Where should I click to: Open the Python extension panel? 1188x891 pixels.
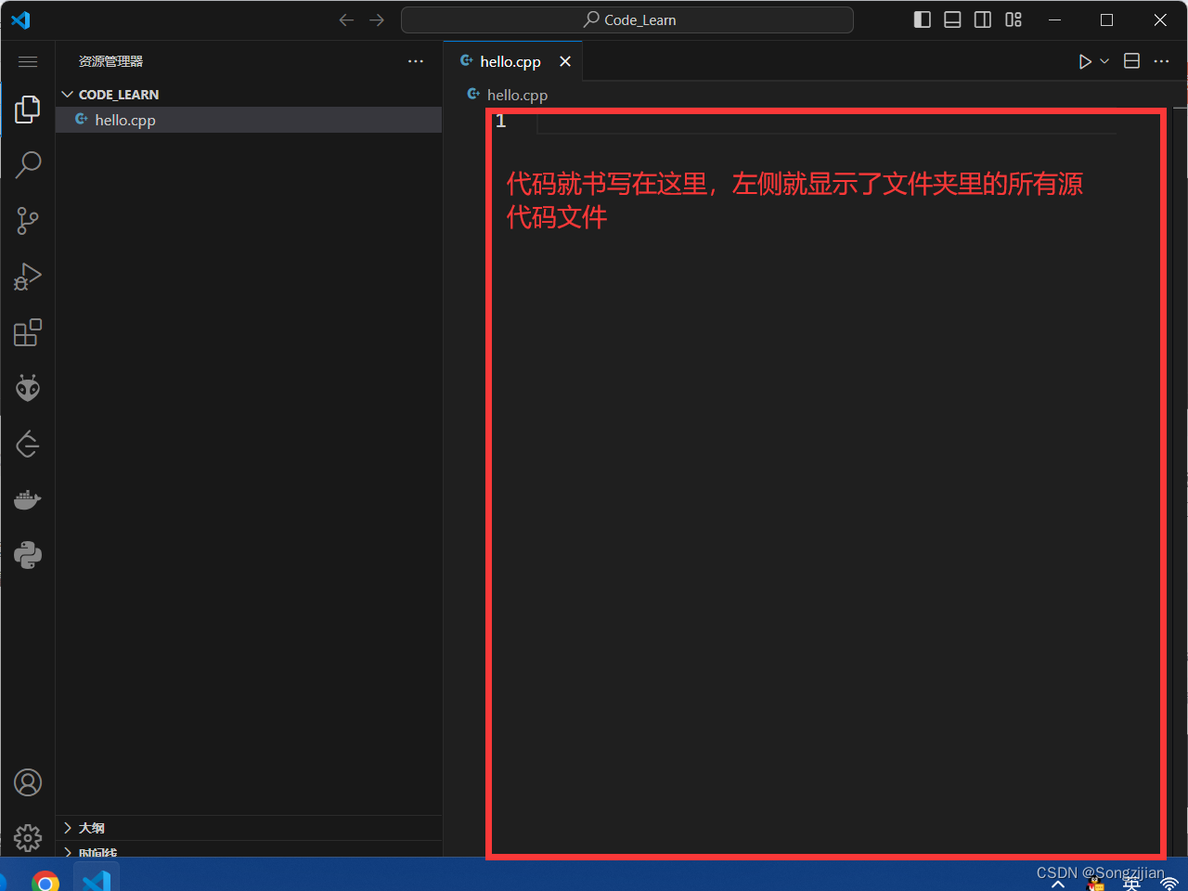pos(28,555)
